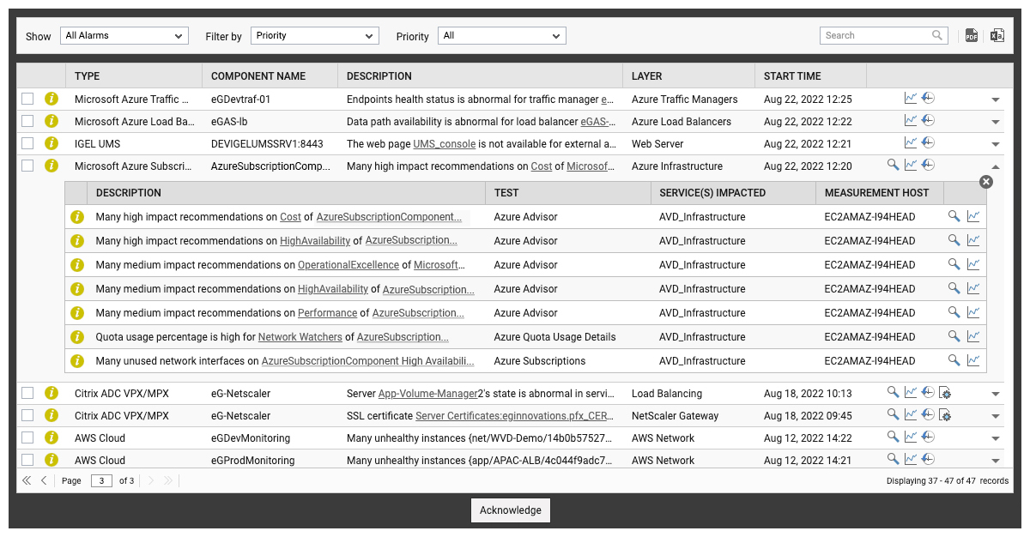The width and height of the screenshot is (1030, 537).
Task: Check the Microsoft Azure Subscription alarm checkbox
Action: click(27, 166)
